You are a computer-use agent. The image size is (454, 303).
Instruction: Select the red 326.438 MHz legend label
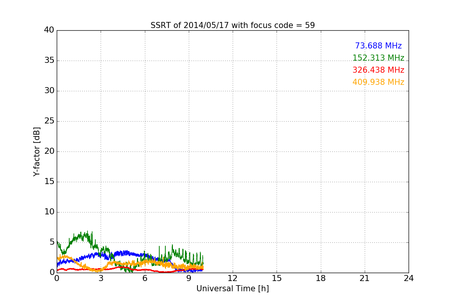coord(378,70)
